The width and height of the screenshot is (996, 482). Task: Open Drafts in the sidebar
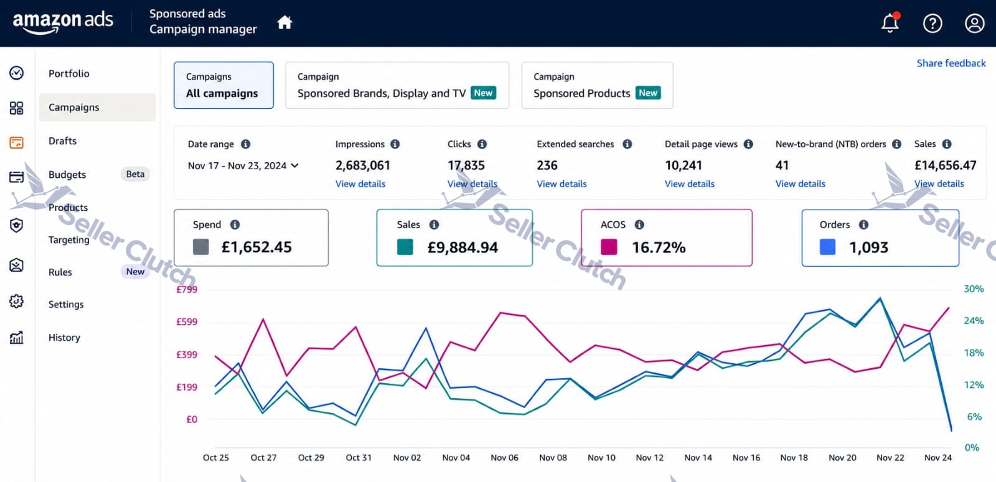coord(63,141)
